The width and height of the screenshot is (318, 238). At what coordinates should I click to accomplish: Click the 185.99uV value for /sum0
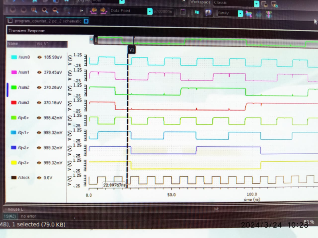pos(53,57)
